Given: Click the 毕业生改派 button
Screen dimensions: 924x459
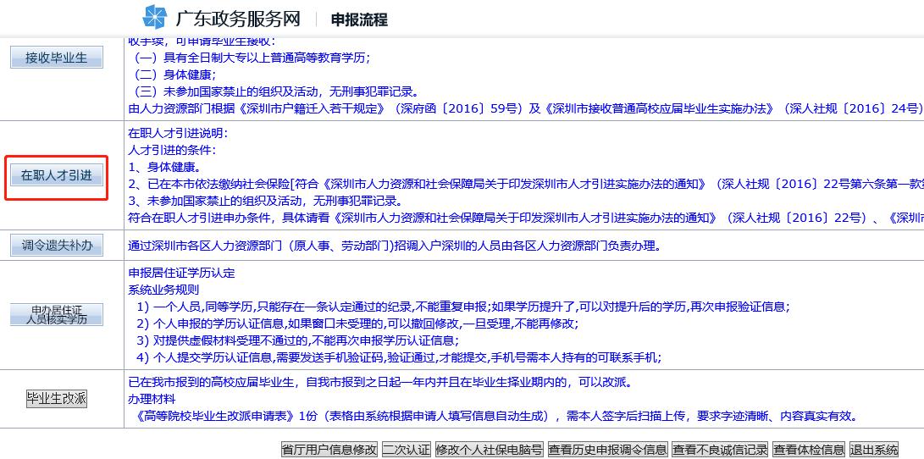Looking at the screenshot, I should [57, 398].
